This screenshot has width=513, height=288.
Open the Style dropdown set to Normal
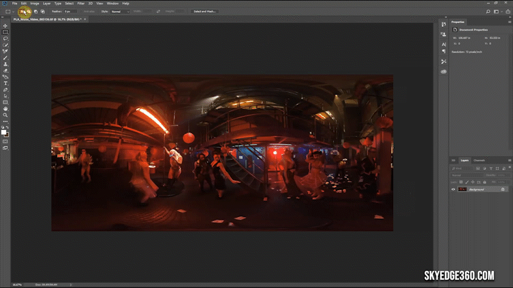pos(119,12)
